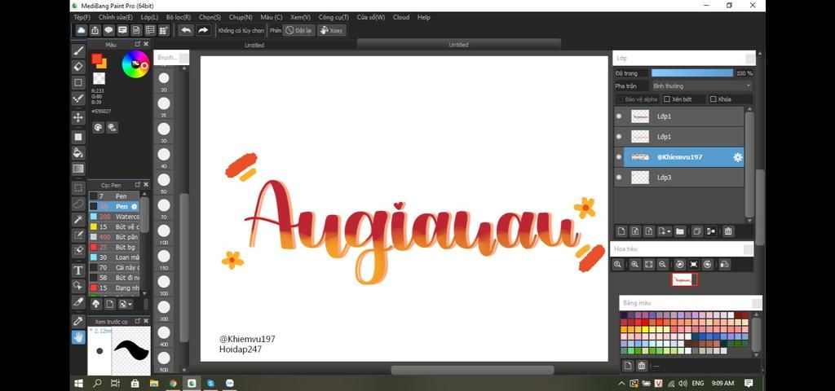Viewport: 835px width, 391px height.
Task: Adjust the Độ trong opacity slider
Action: tap(692, 72)
